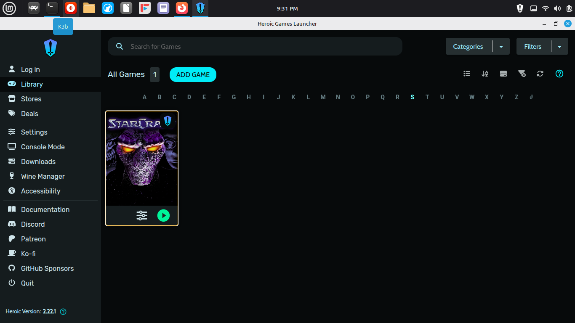Launch StarCraft with the green play button
The image size is (575, 323).
(163, 216)
